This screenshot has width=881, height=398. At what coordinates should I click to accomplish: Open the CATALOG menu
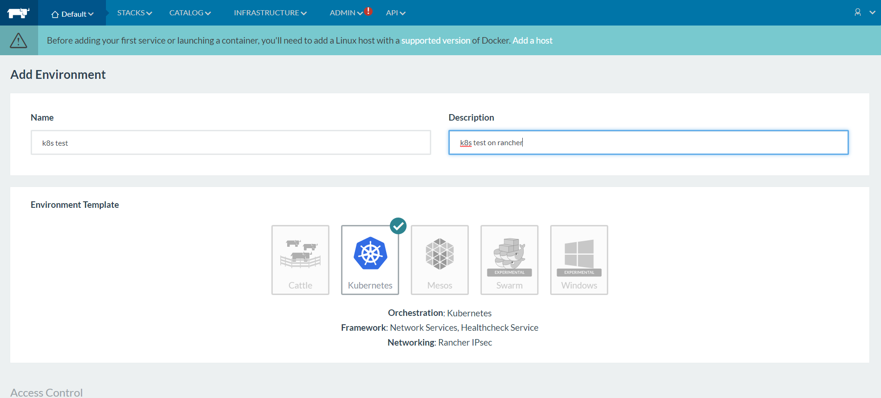click(190, 13)
